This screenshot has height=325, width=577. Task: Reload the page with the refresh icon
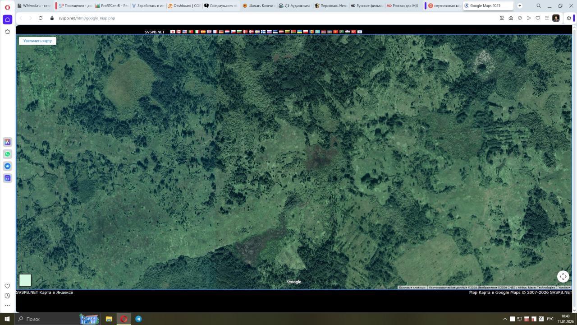coord(41,18)
